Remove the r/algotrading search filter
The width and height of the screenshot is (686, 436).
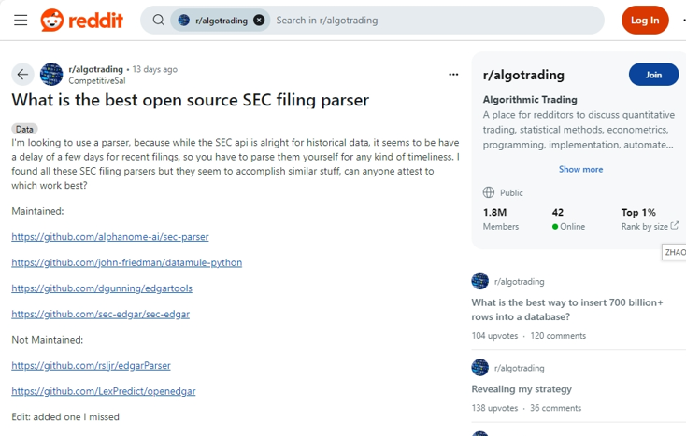pyautogui.click(x=259, y=21)
